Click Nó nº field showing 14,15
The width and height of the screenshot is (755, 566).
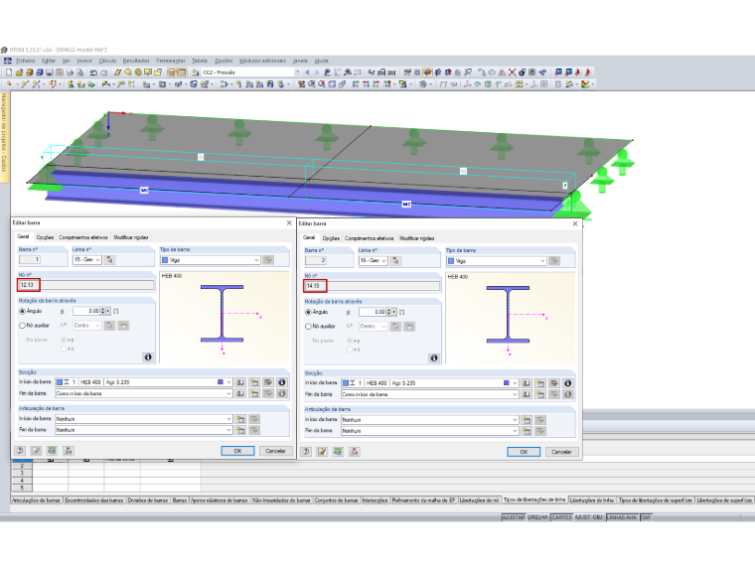coord(373,286)
